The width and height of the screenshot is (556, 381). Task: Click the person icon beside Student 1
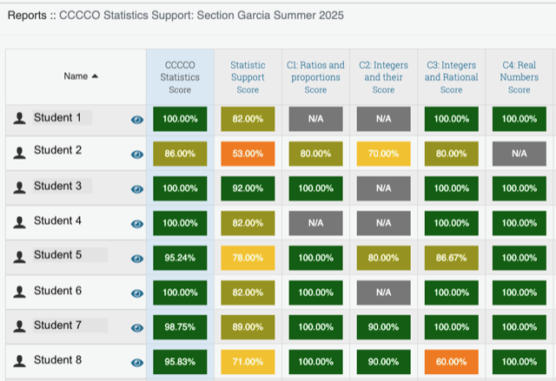tap(20, 119)
